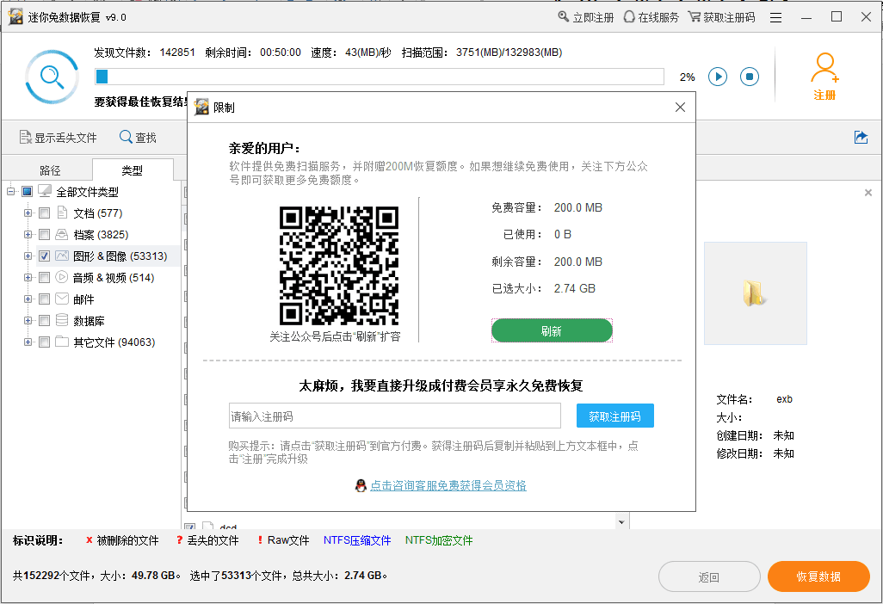883x604 pixels.
Task: Open 点击咨询客服免费获得会员资格 link
Action: [448, 485]
